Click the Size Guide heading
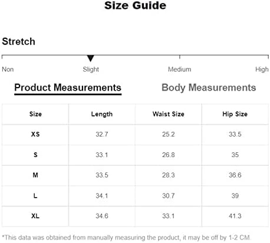This screenshot has height=243, width=270. [135, 5]
